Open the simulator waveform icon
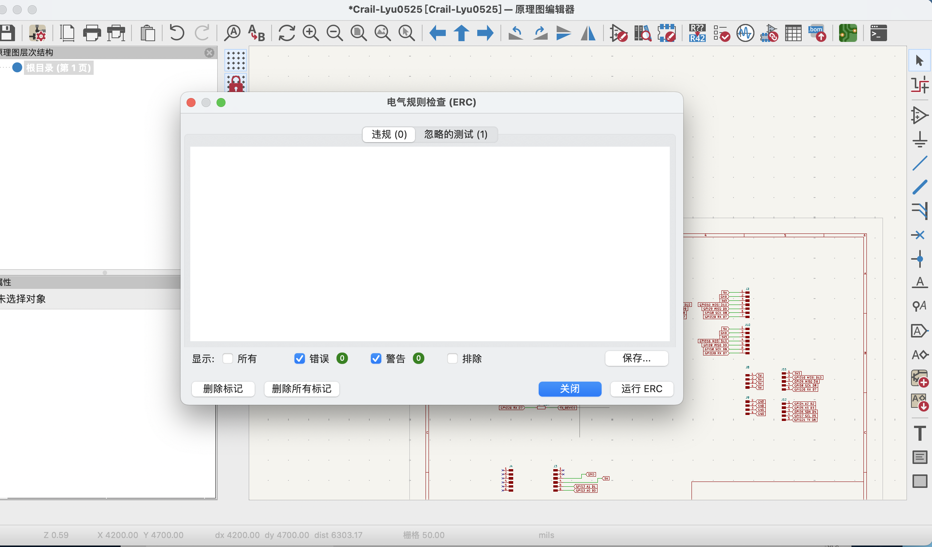 [745, 33]
